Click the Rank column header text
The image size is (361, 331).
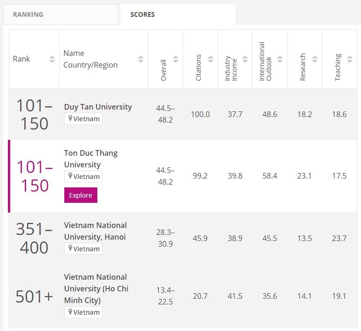click(21, 59)
